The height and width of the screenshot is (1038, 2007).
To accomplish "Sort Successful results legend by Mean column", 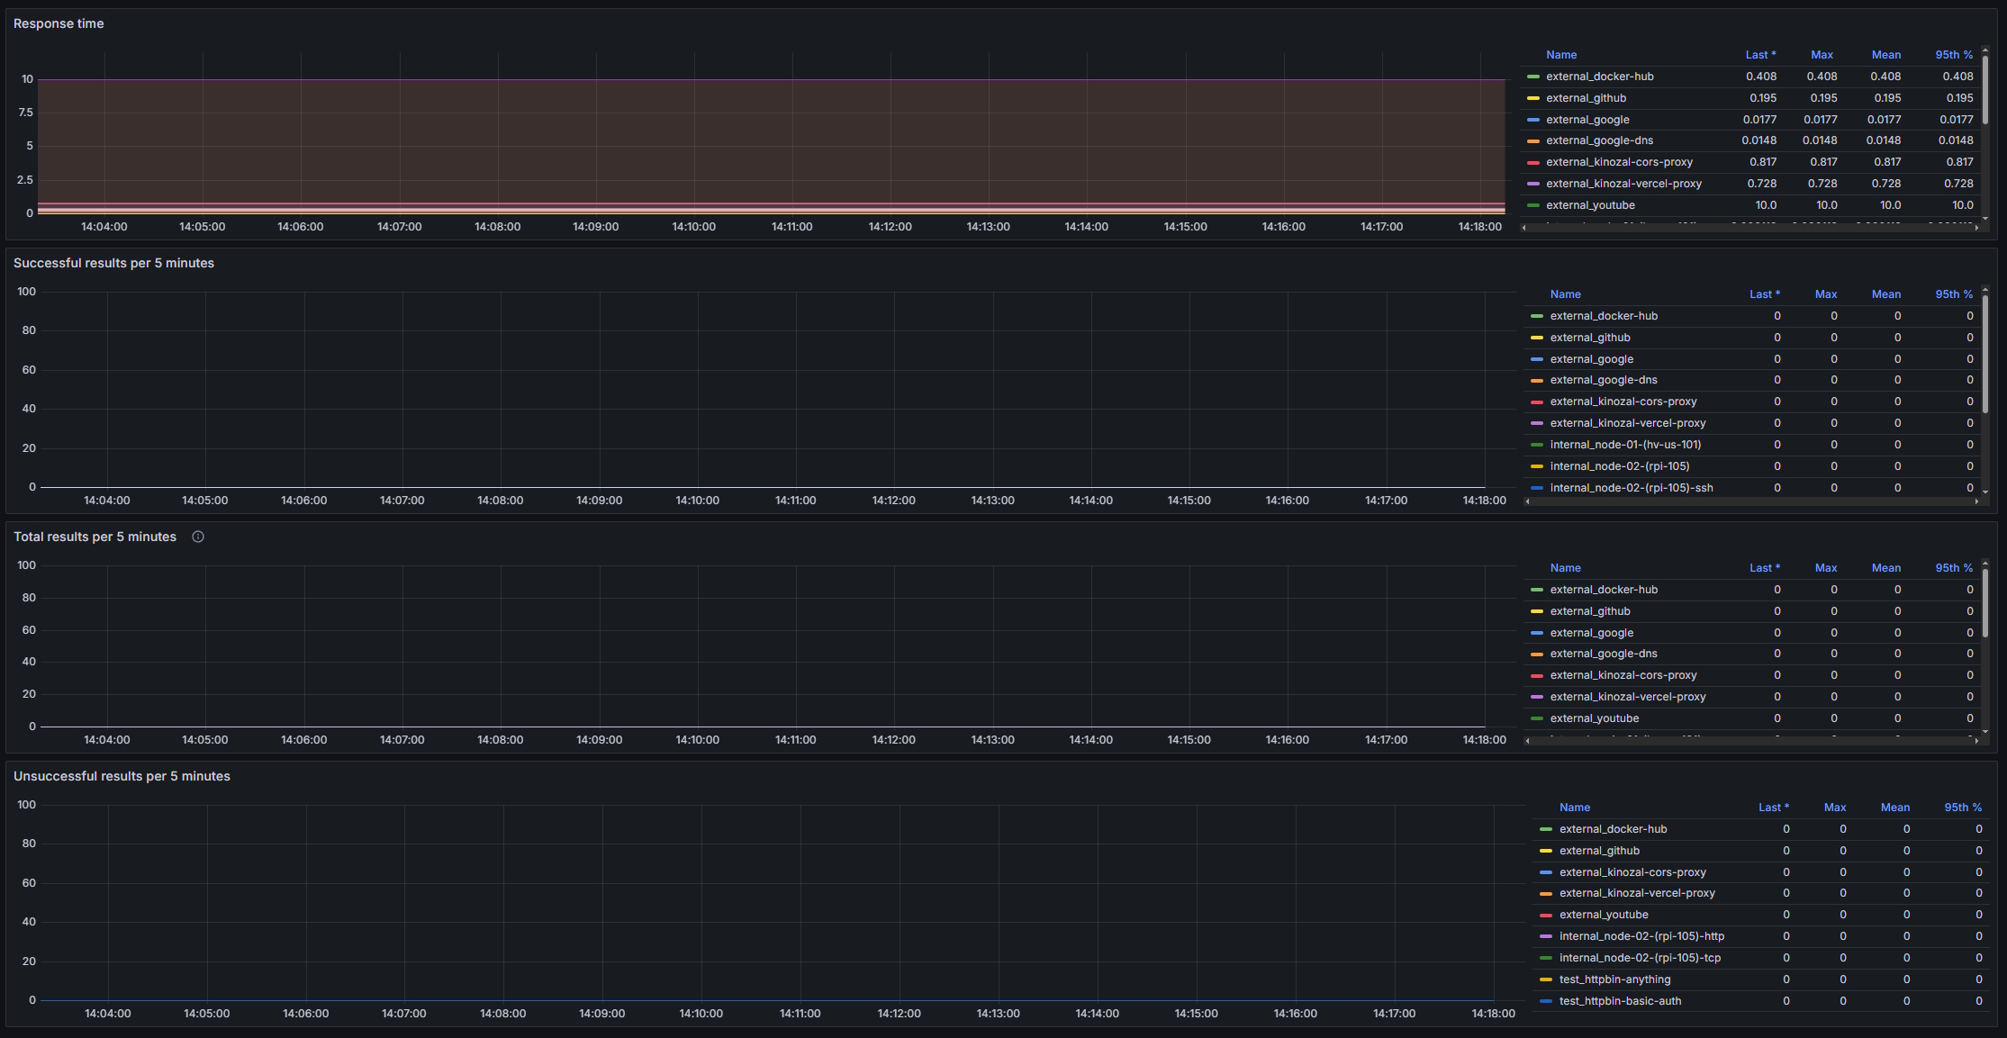I will click(x=1885, y=294).
